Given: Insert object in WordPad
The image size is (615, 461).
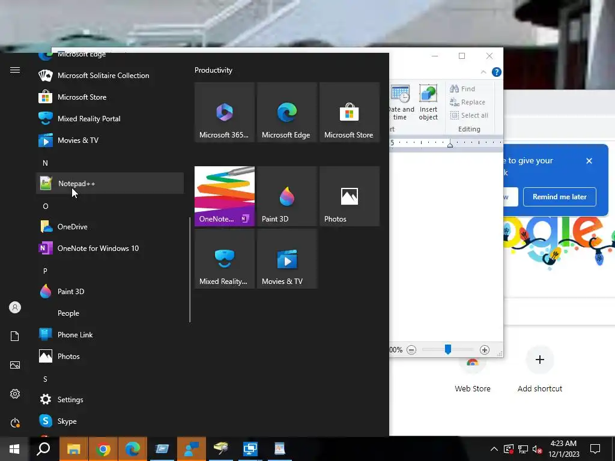Looking at the screenshot, I should (428, 102).
